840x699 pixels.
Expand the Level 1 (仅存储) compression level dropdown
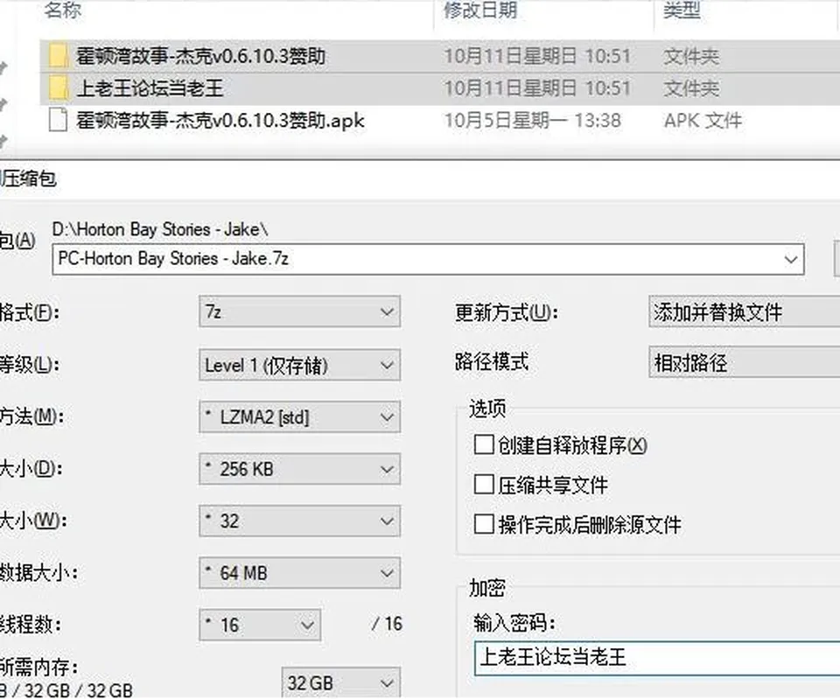(x=299, y=366)
